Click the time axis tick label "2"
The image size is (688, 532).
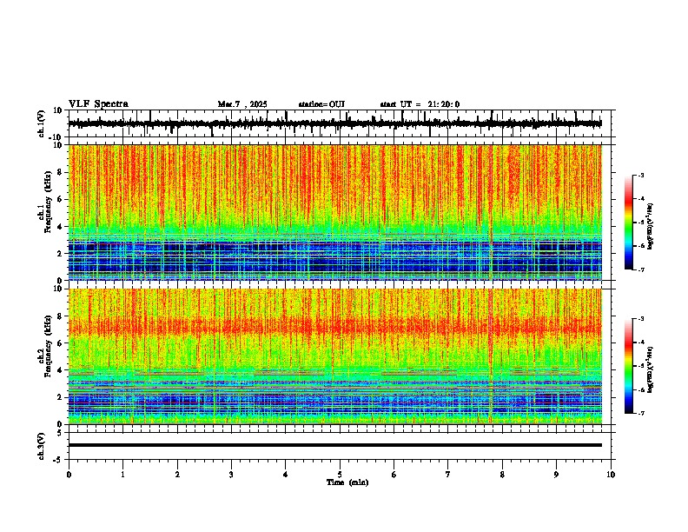pos(177,475)
